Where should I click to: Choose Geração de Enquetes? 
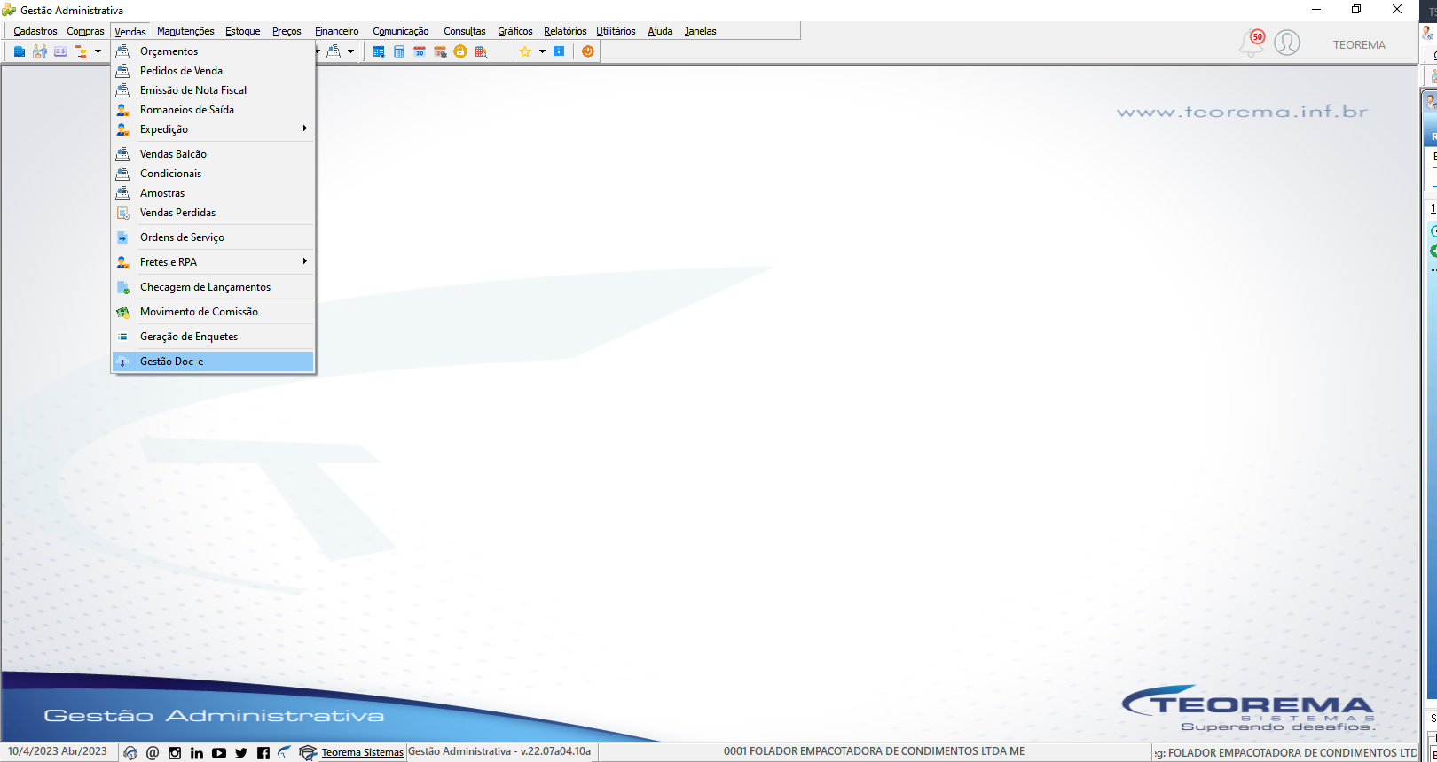213,337
